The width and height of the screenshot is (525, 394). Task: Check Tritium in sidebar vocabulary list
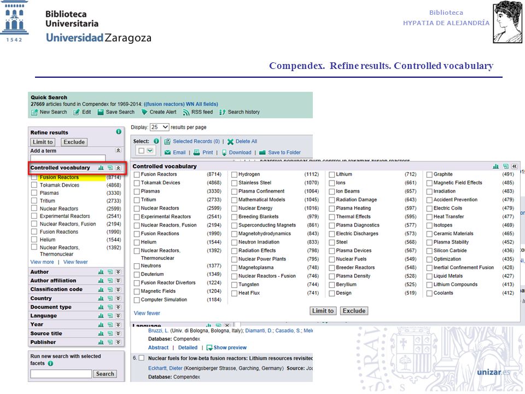click(34, 201)
